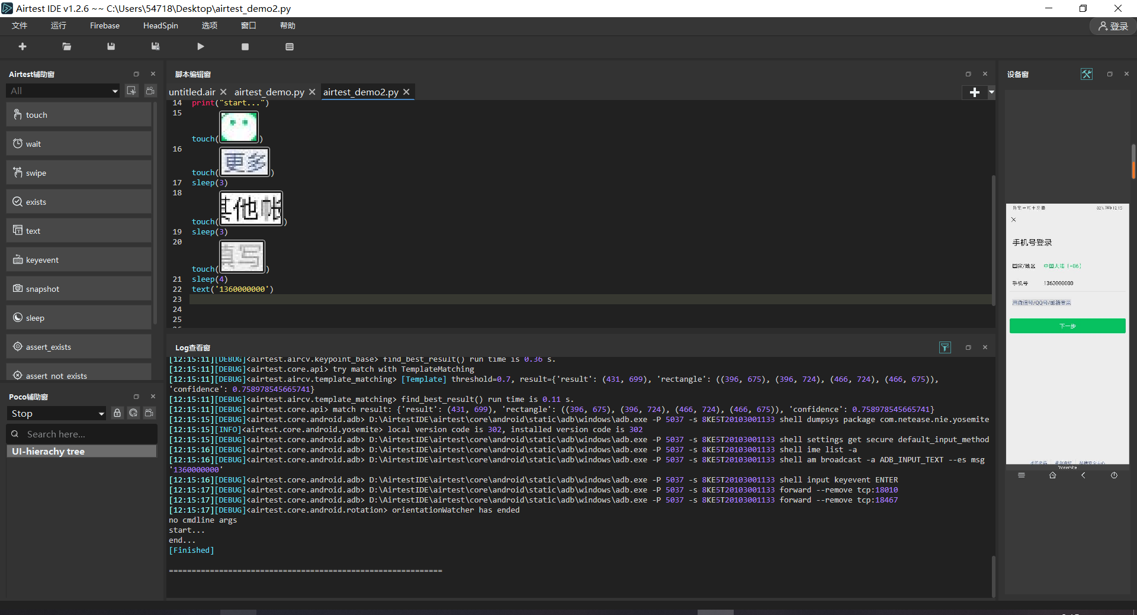Click the 更多 template image in script
Viewport: 1137px width, 615px height.
click(245, 162)
